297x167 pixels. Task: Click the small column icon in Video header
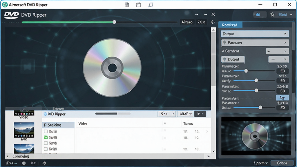[x=165, y=124]
